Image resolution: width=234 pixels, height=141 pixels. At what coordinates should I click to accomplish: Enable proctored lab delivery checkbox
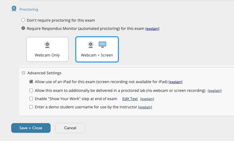tap(31, 90)
